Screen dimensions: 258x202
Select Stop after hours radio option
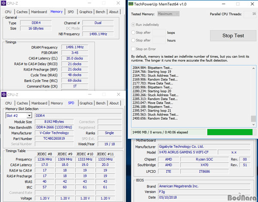click(133, 40)
